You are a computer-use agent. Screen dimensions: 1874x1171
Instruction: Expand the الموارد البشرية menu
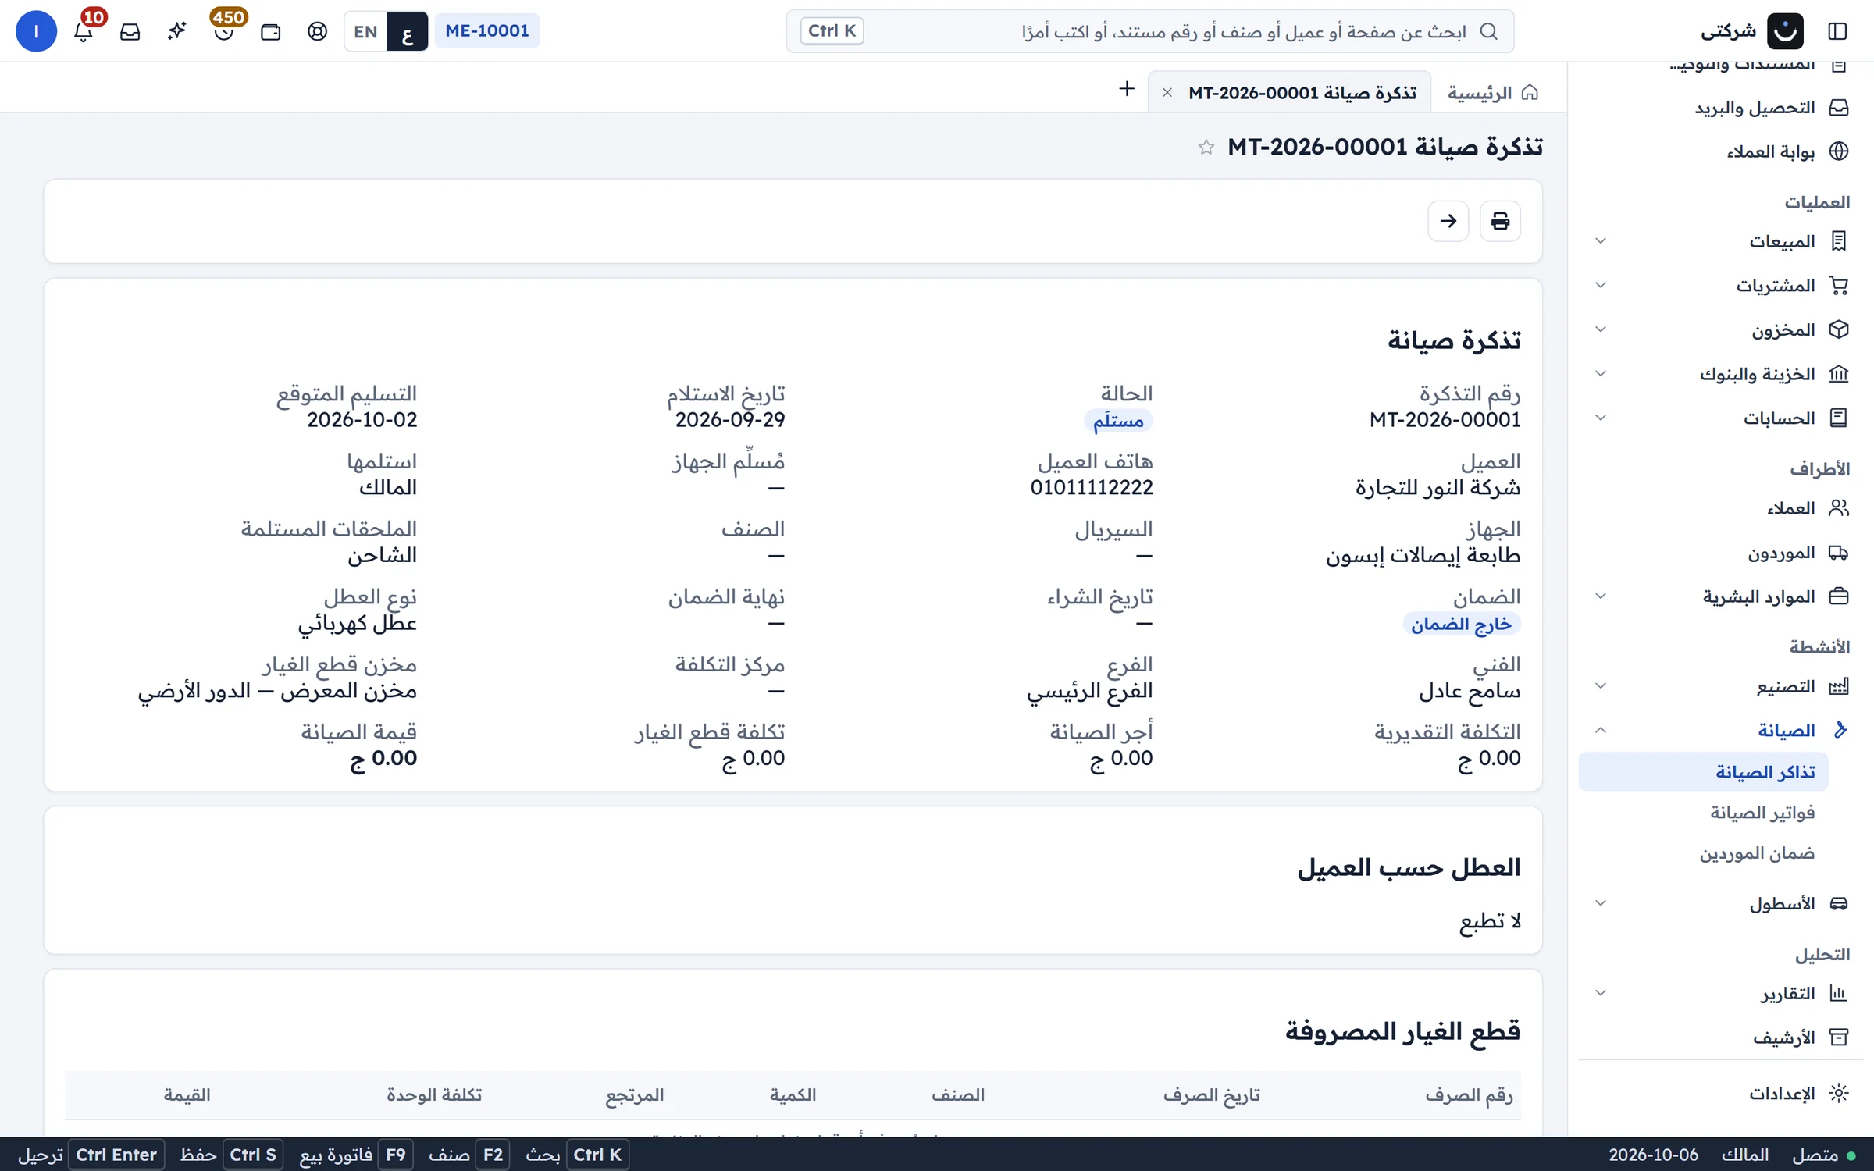(x=1720, y=596)
